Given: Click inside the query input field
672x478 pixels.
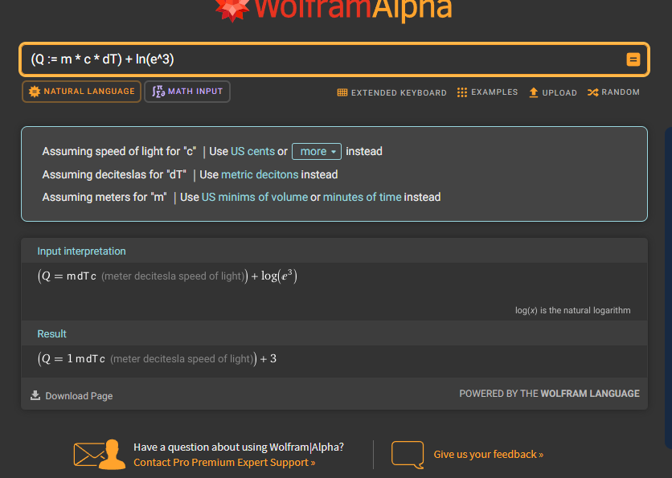Looking at the screenshot, I should tap(322, 59).
